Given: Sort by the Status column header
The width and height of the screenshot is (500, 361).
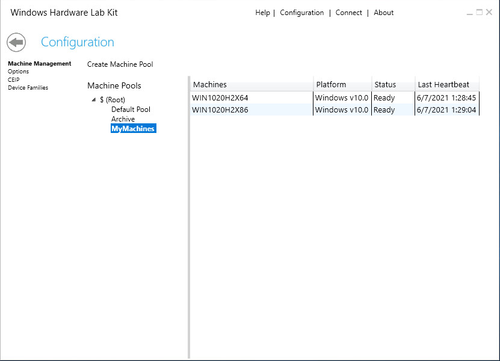Looking at the screenshot, I should point(394,84).
